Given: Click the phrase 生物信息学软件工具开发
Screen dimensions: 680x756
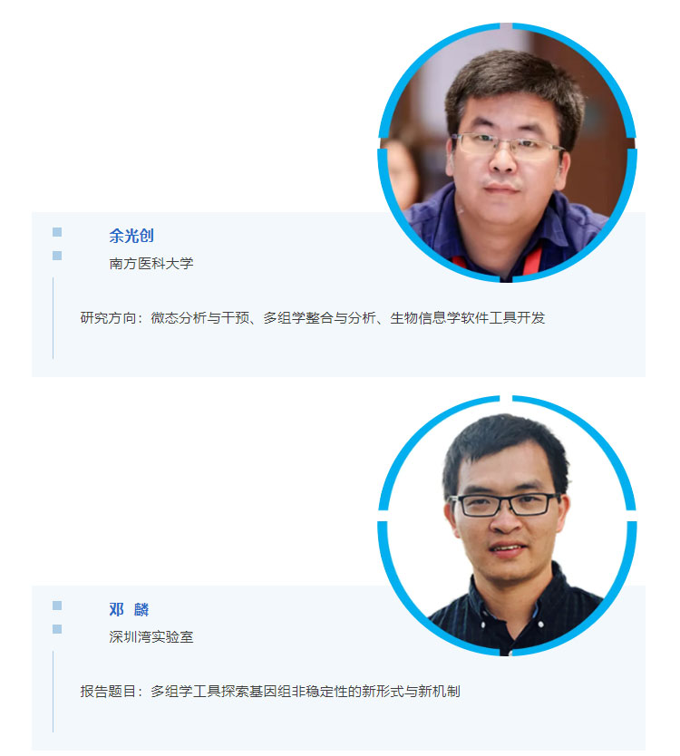Looking at the screenshot, I should [467, 318].
